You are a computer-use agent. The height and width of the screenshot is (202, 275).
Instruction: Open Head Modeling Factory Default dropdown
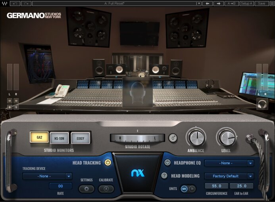(x=229, y=176)
